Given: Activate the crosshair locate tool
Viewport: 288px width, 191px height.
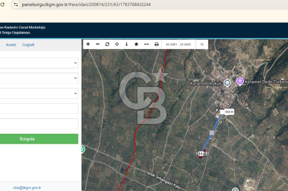Looking at the screenshot, I should point(117,44).
